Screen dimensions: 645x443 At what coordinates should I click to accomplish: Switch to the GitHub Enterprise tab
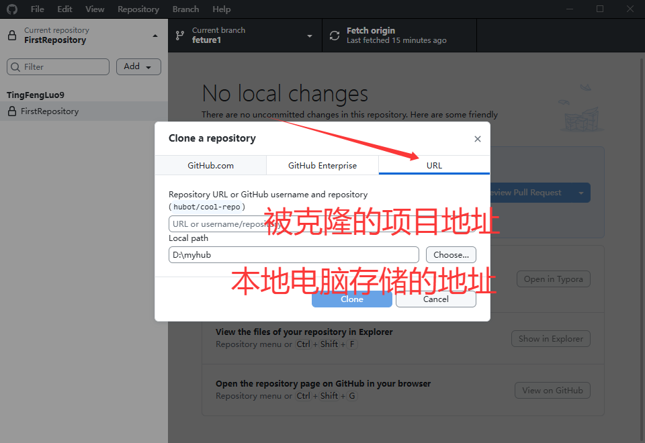(322, 165)
